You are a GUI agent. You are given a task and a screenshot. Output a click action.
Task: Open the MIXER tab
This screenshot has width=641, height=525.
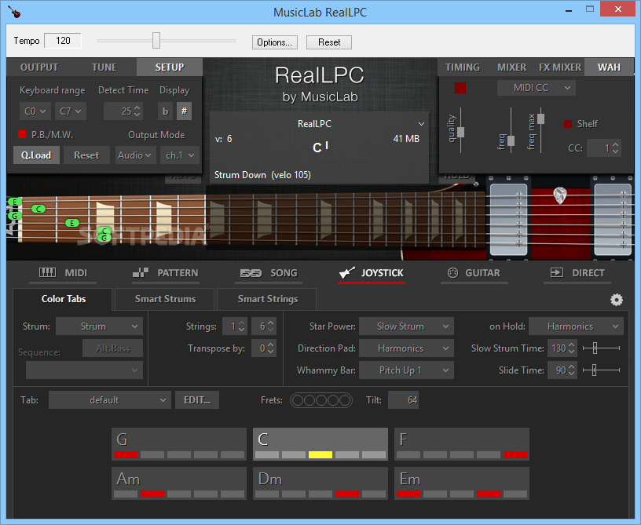(x=512, y=67)
